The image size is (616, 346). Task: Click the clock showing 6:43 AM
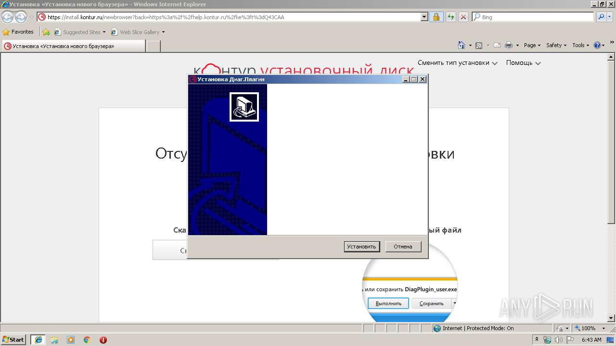(591, 340)
